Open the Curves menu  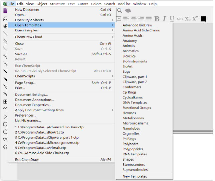83,4
